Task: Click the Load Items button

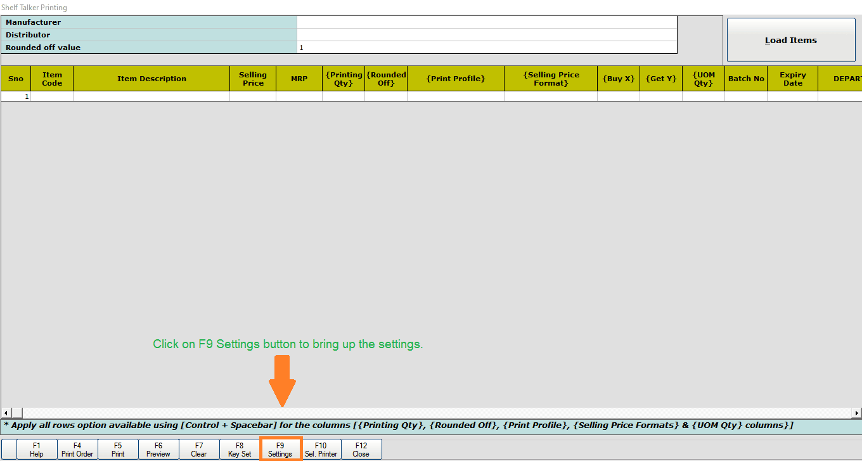Action: (791, 40)
